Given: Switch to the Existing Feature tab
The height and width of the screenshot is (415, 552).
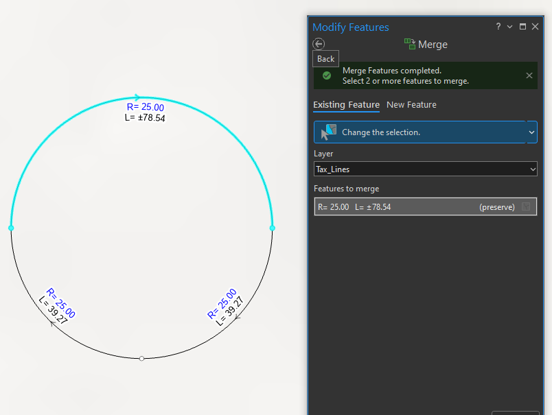Looking at the screenshot, I should (x=347, y=105).
